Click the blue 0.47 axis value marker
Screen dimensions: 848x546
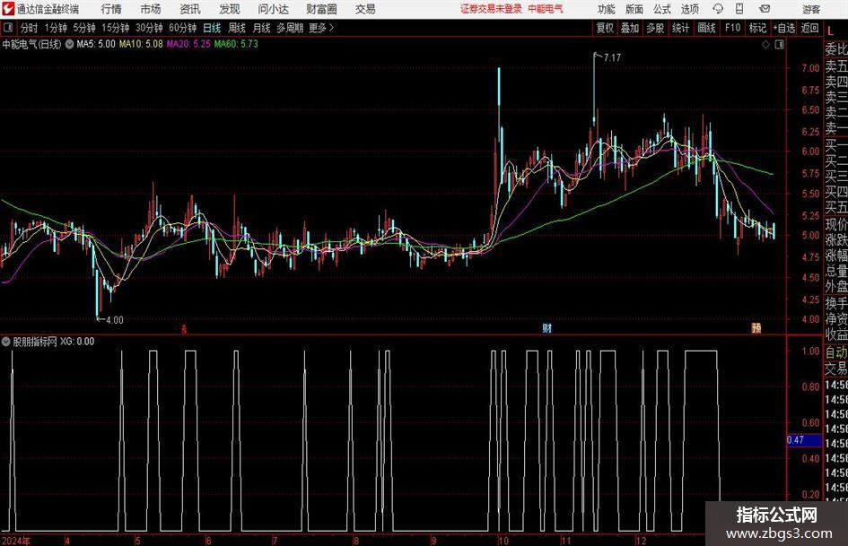[x=804, y=440]
